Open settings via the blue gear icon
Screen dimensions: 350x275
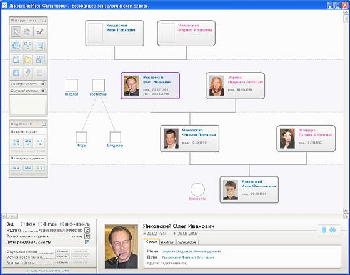(x=16, y=46)
